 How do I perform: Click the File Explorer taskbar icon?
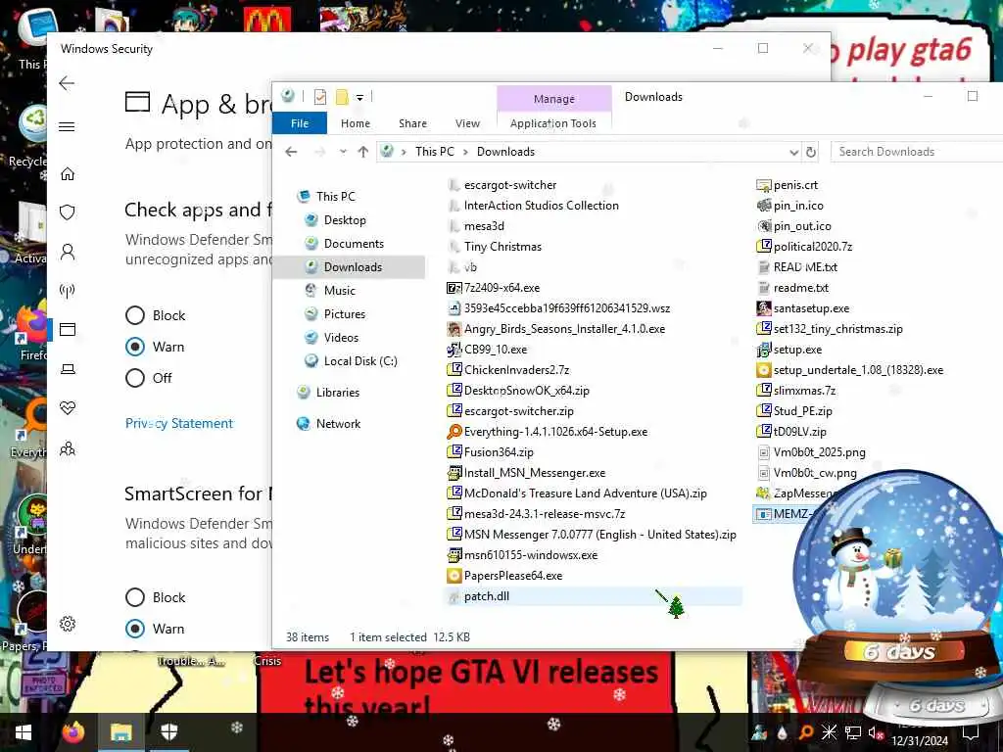(x=120, y=732)
